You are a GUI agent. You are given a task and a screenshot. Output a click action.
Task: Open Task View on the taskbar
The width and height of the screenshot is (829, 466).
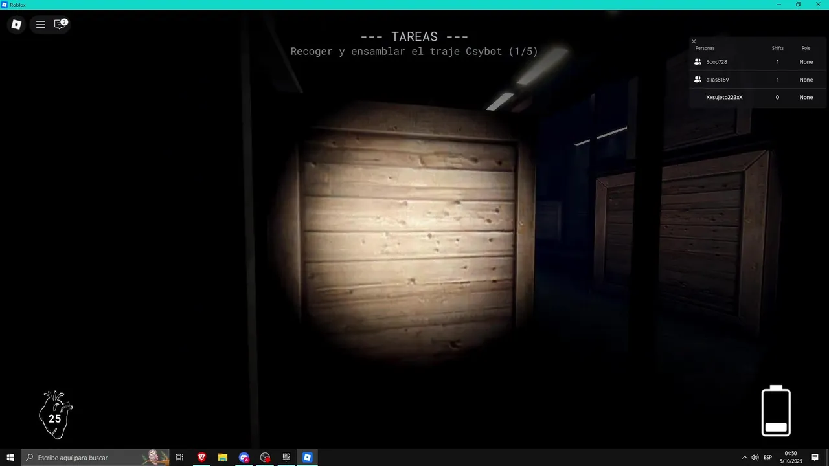pyautogui.click(x=179, y=458)
